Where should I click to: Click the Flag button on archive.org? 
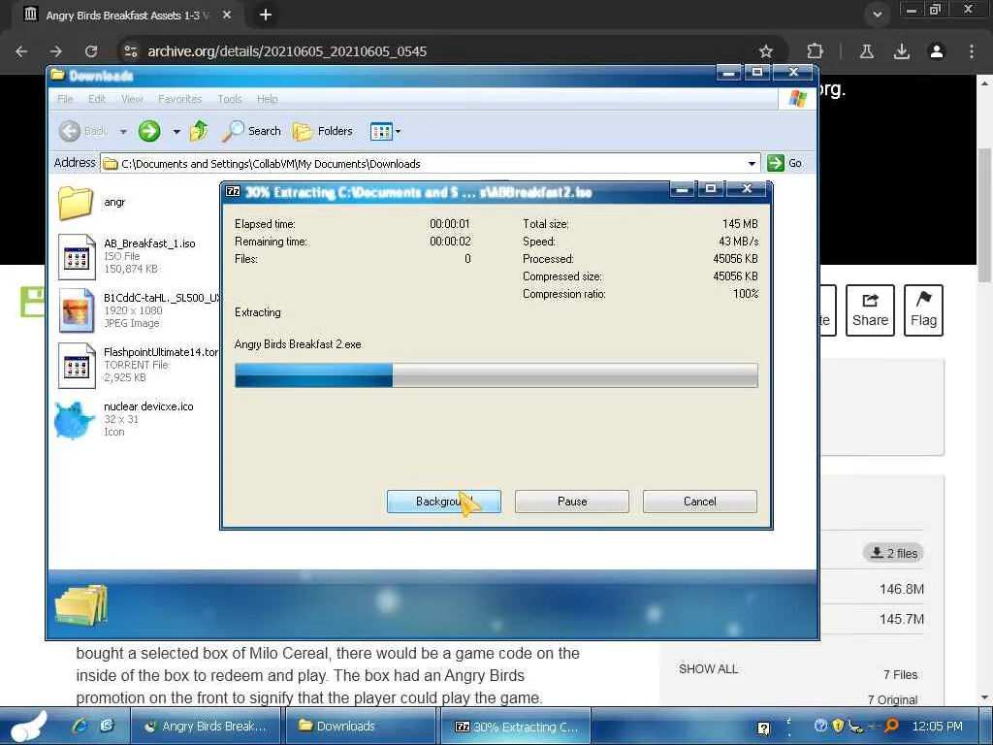(923, 310)
